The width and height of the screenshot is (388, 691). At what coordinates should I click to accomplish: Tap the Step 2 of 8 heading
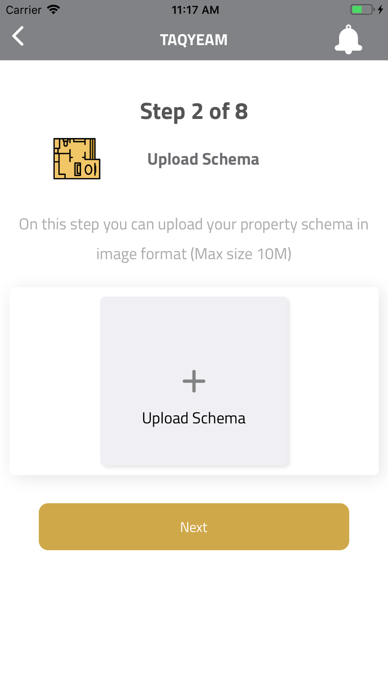point(194,111)
